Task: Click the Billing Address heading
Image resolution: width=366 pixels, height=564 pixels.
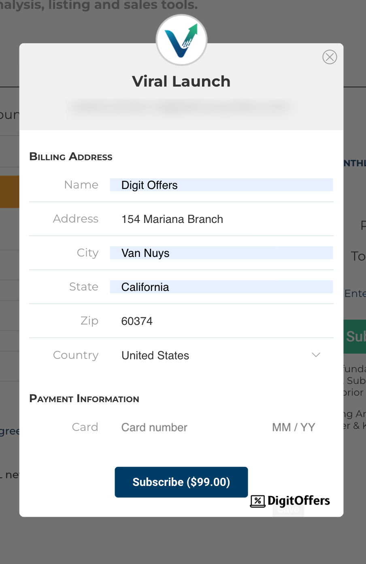Action: coord(71,157)
